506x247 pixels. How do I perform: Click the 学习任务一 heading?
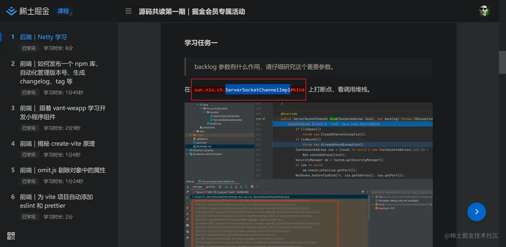[x=201, y=43]
